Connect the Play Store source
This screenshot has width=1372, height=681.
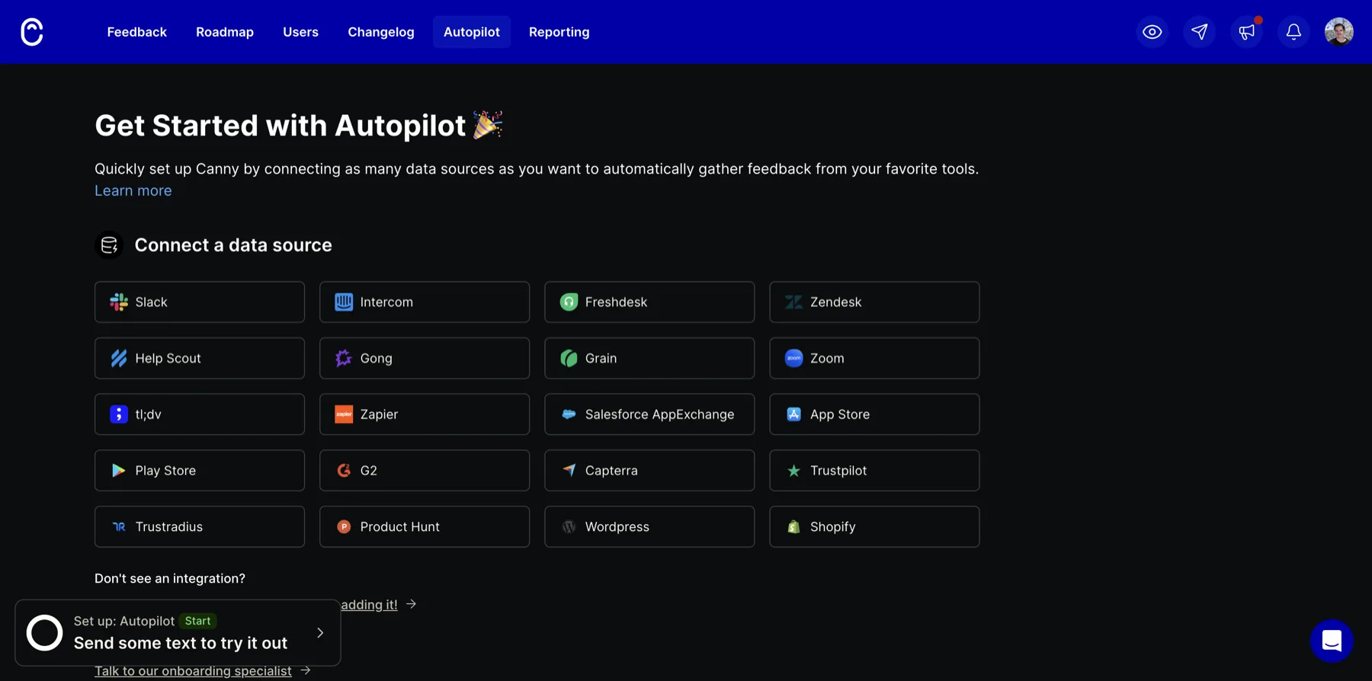200,471
